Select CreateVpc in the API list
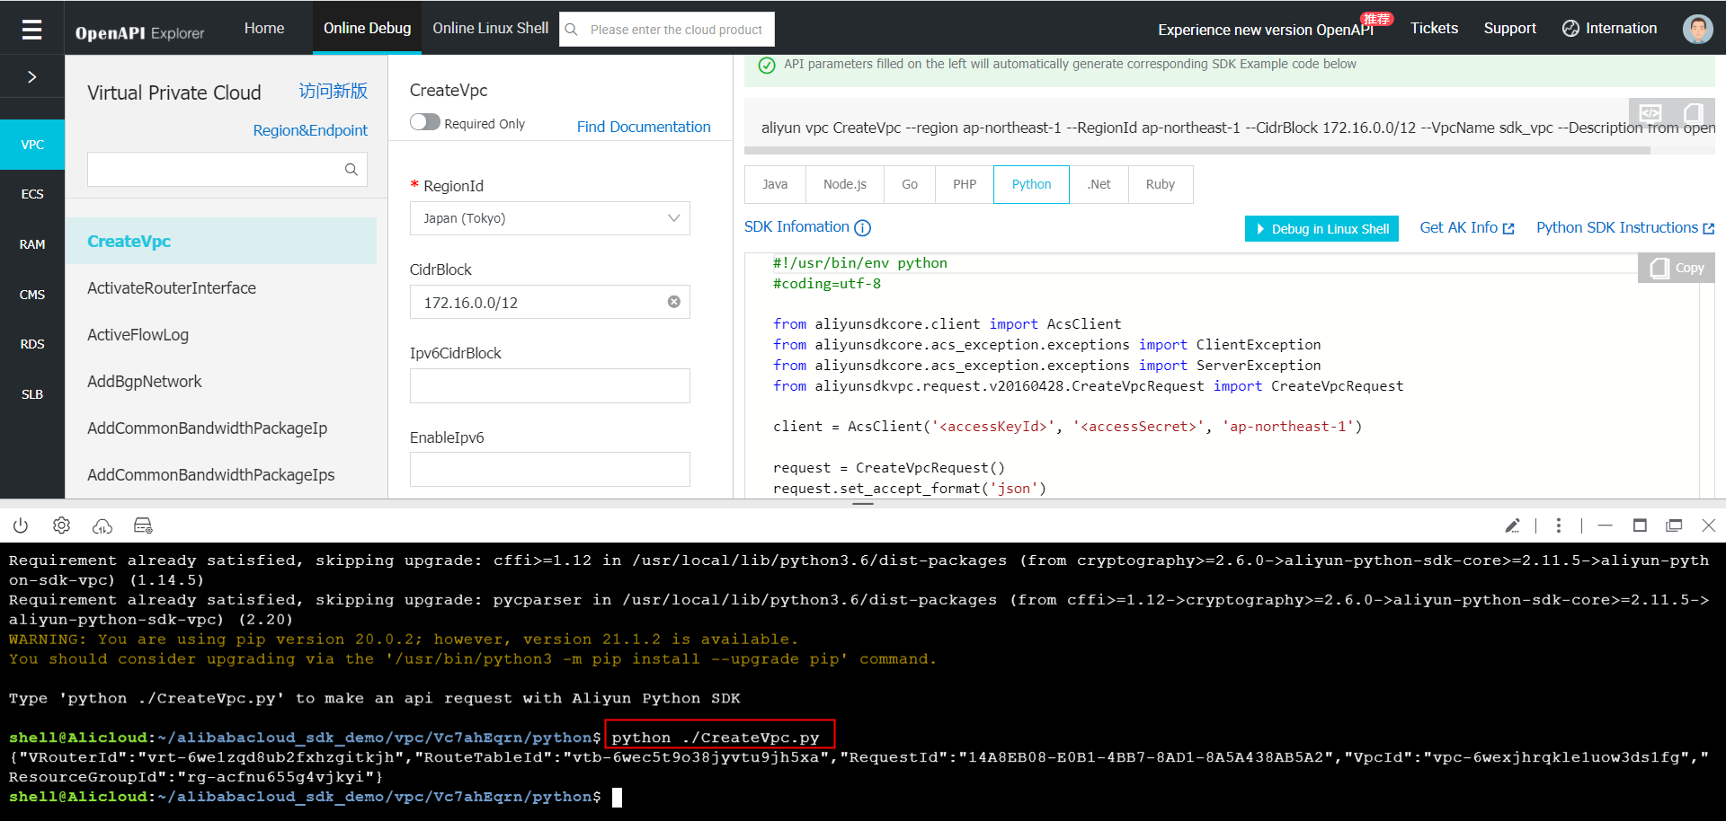 coord(221,241)
